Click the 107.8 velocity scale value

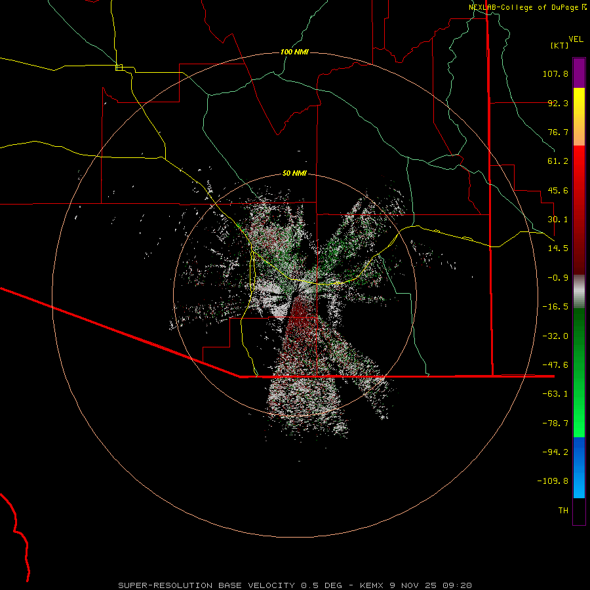coord(555,73)
